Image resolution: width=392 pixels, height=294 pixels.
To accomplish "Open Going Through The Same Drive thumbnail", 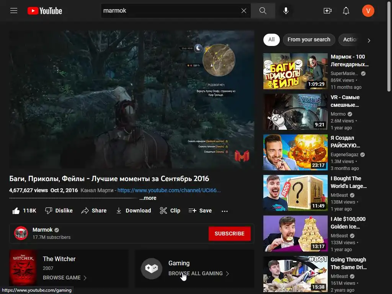I will 295,274.
